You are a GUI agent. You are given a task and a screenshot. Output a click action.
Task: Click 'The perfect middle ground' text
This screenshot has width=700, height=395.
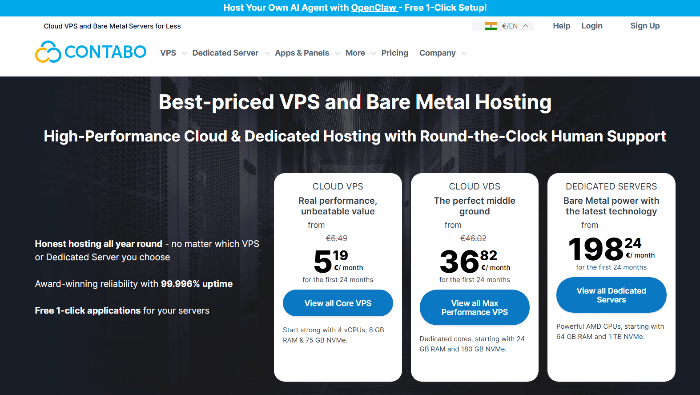pyautogui.click(x=475, y=206)
